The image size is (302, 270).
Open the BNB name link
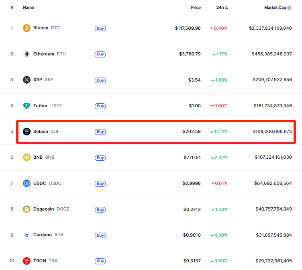click(x=44, y=157)
